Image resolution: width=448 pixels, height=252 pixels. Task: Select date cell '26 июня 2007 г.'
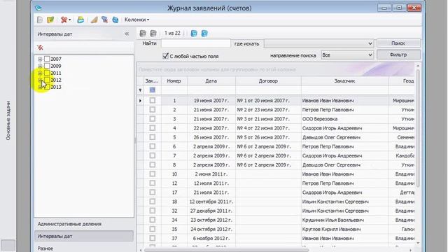coord(211,137)
